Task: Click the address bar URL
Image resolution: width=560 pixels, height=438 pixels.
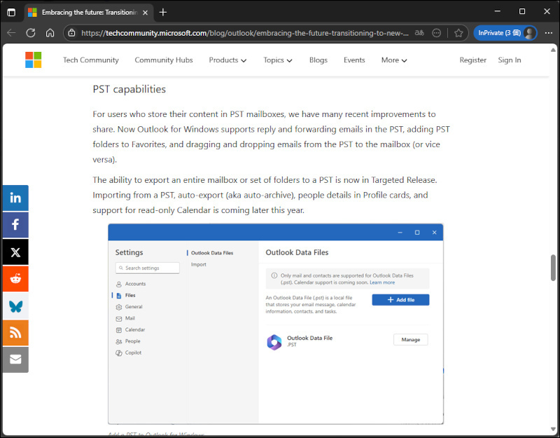Action: click(x=245, y=33)
